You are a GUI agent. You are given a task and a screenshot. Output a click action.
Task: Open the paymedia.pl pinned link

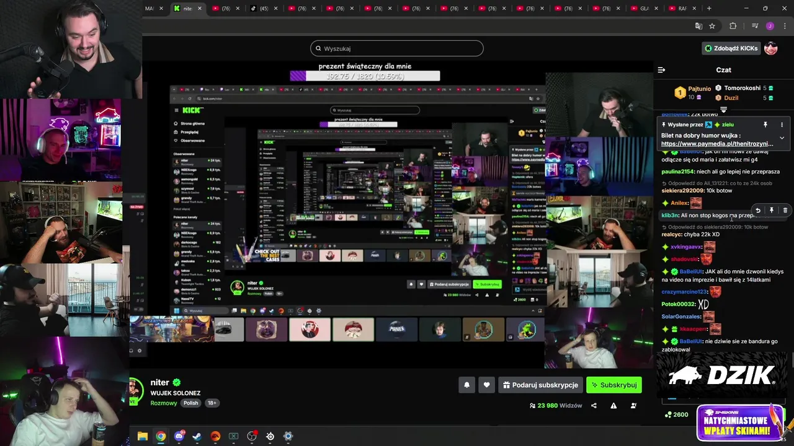click(x=717, y=144)
